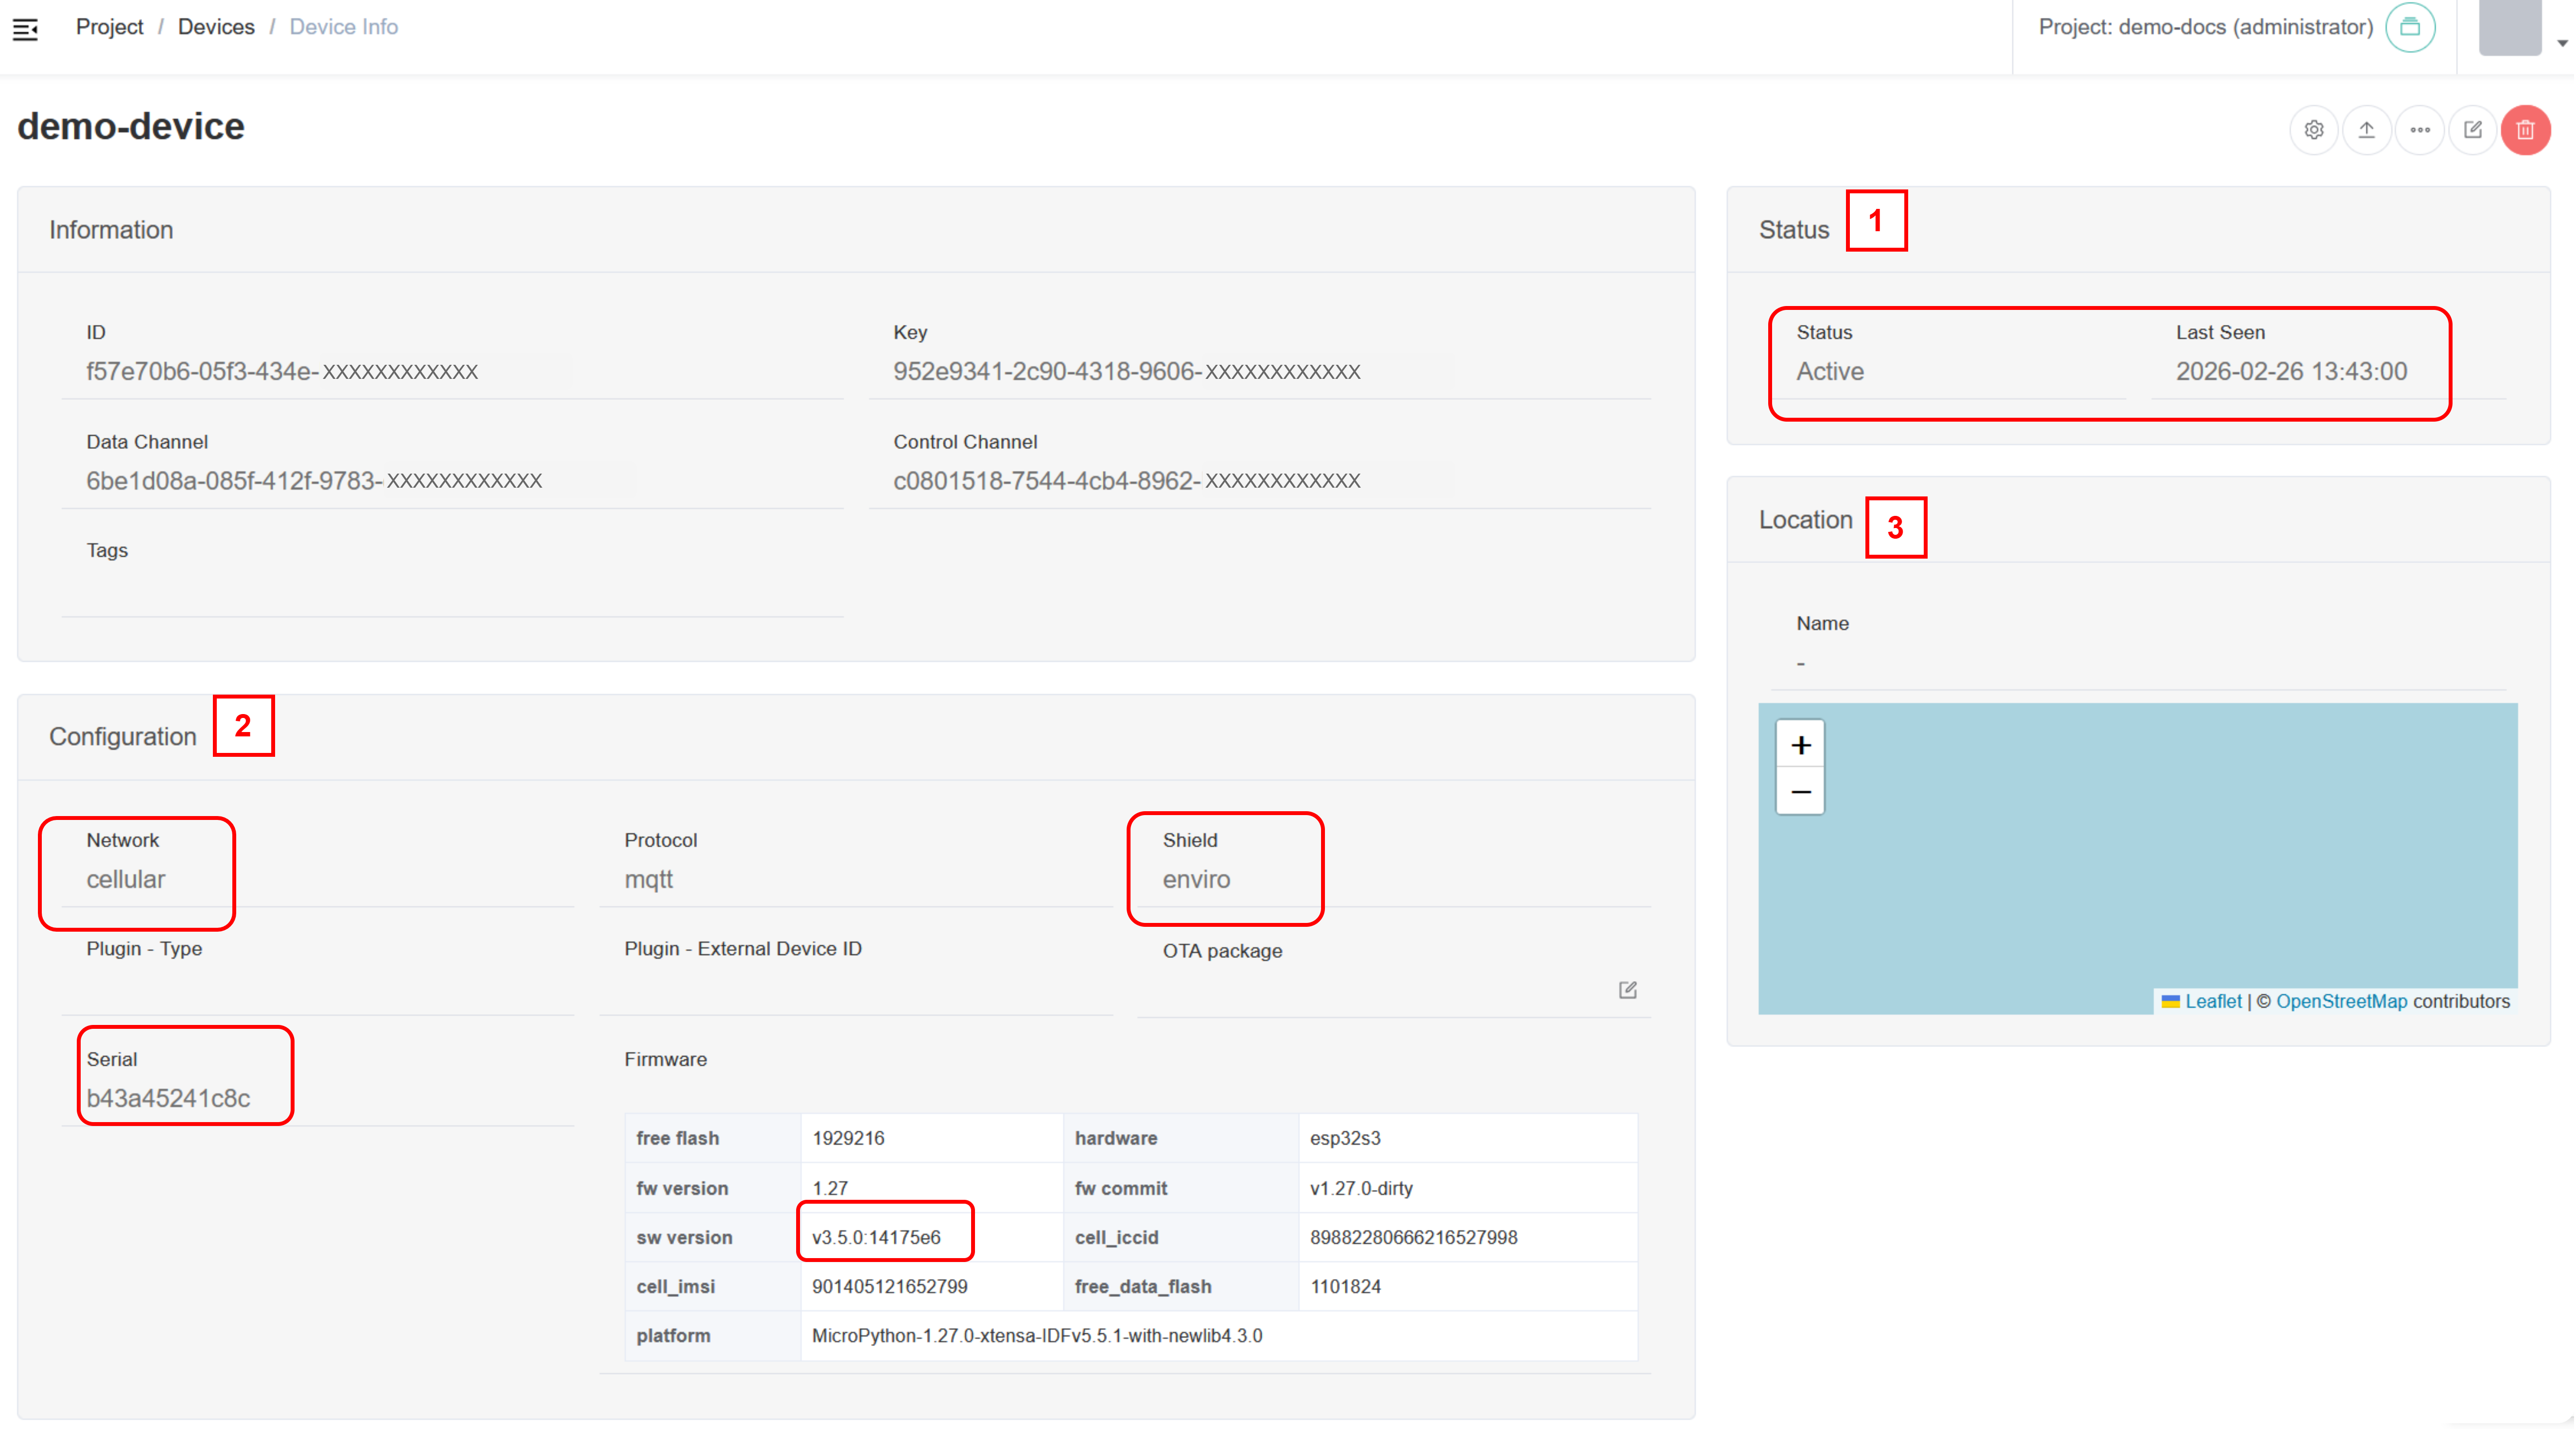The image size is (2576, 1432).
Task: Select the Device Info breadcrumb item
Action: tap(343, 27)
